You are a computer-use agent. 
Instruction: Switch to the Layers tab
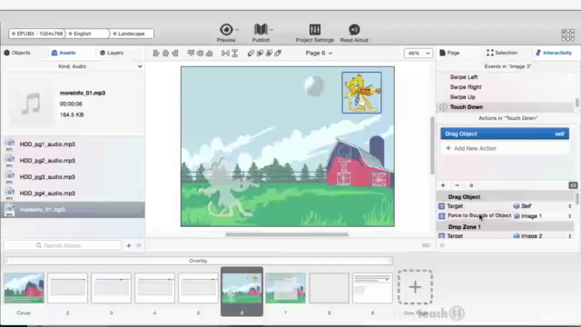pos(111,53)
